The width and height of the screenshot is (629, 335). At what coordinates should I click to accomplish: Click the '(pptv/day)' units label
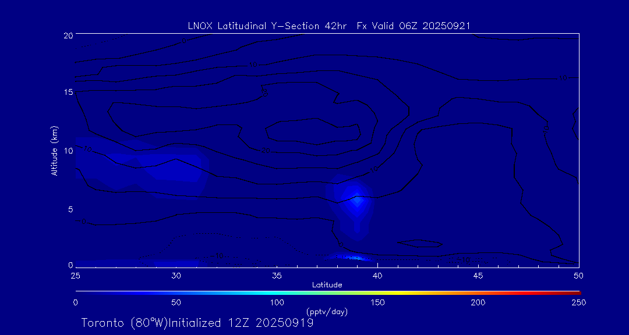click(x=327, y=312)
